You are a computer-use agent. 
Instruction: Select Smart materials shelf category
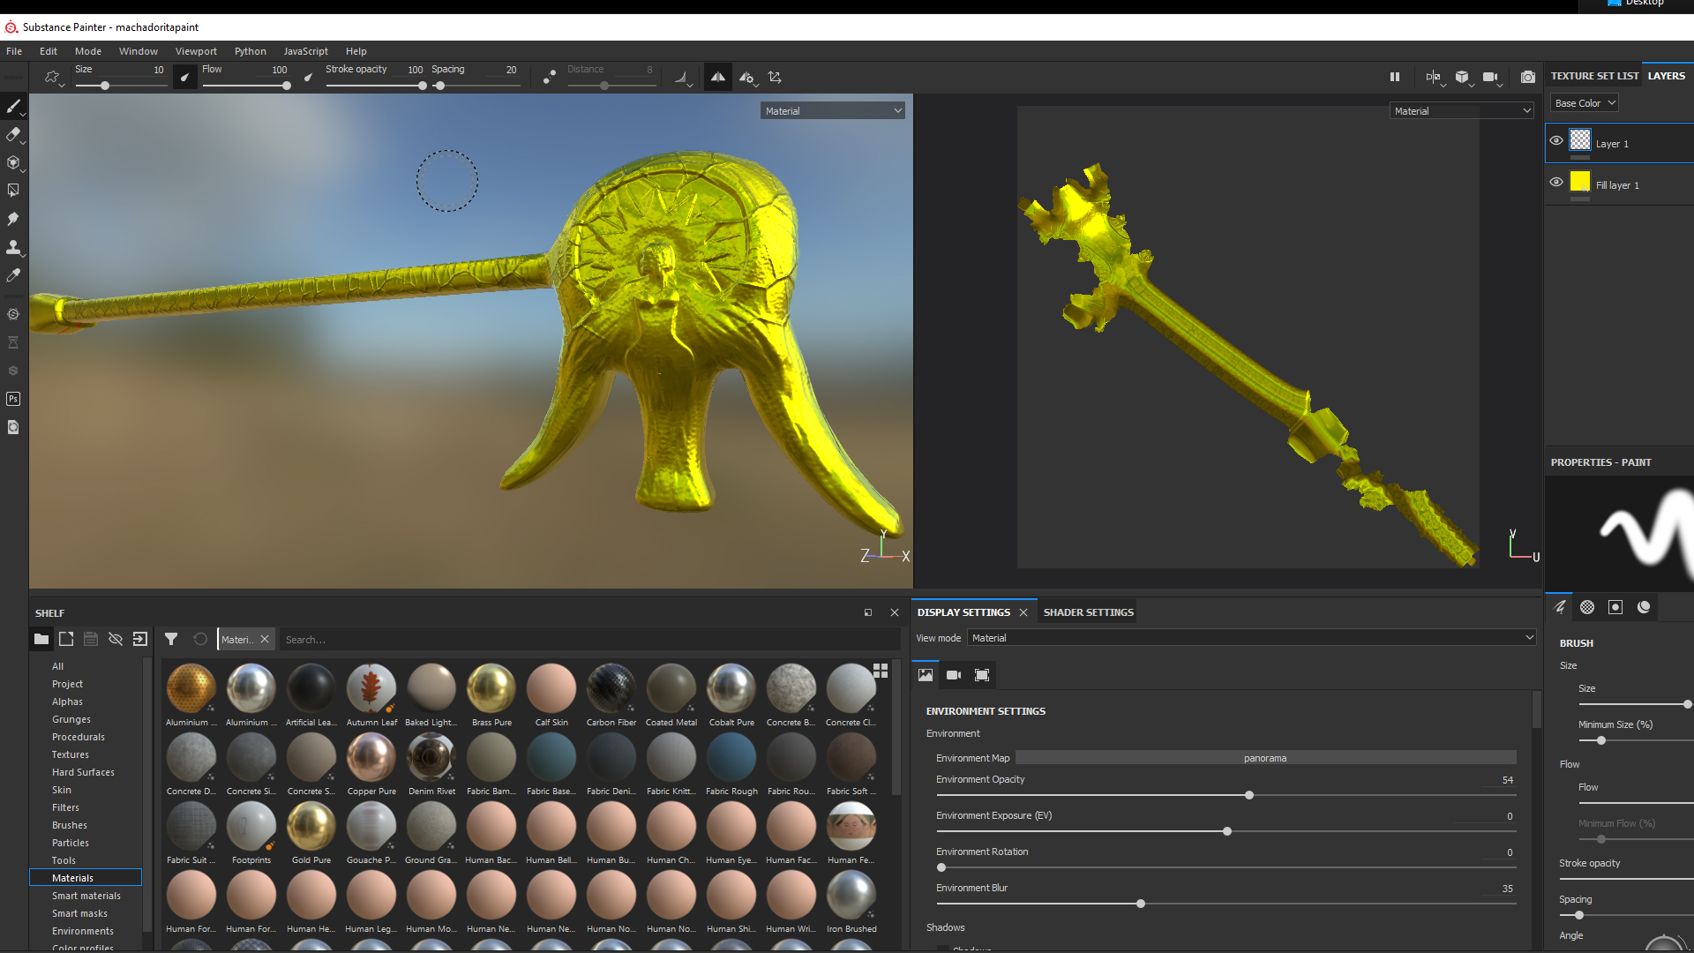[86, 896]
